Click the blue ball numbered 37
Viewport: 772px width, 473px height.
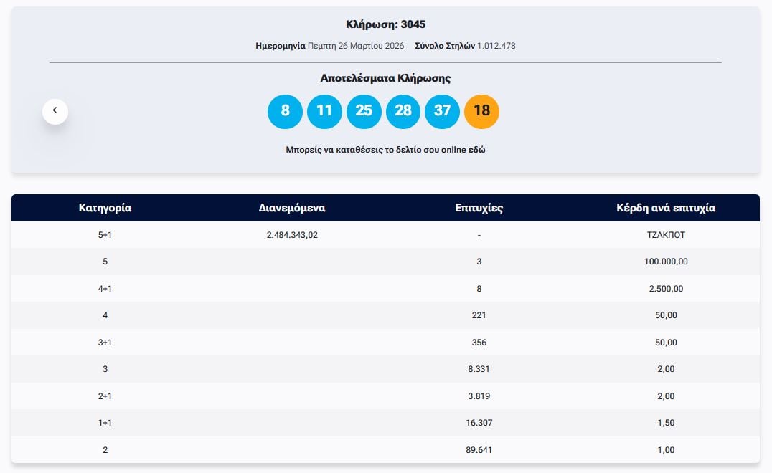(442, 111)
